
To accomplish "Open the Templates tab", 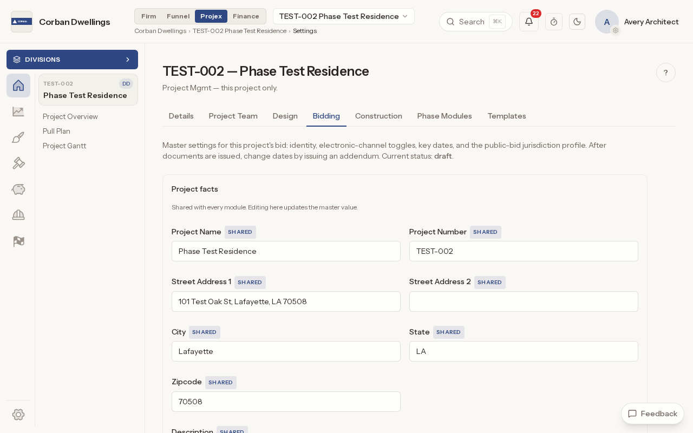I will point(507,116).
